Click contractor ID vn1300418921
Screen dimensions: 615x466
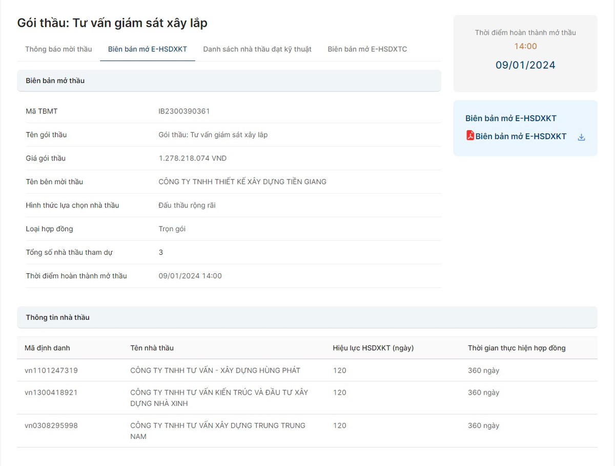point(51,393)
